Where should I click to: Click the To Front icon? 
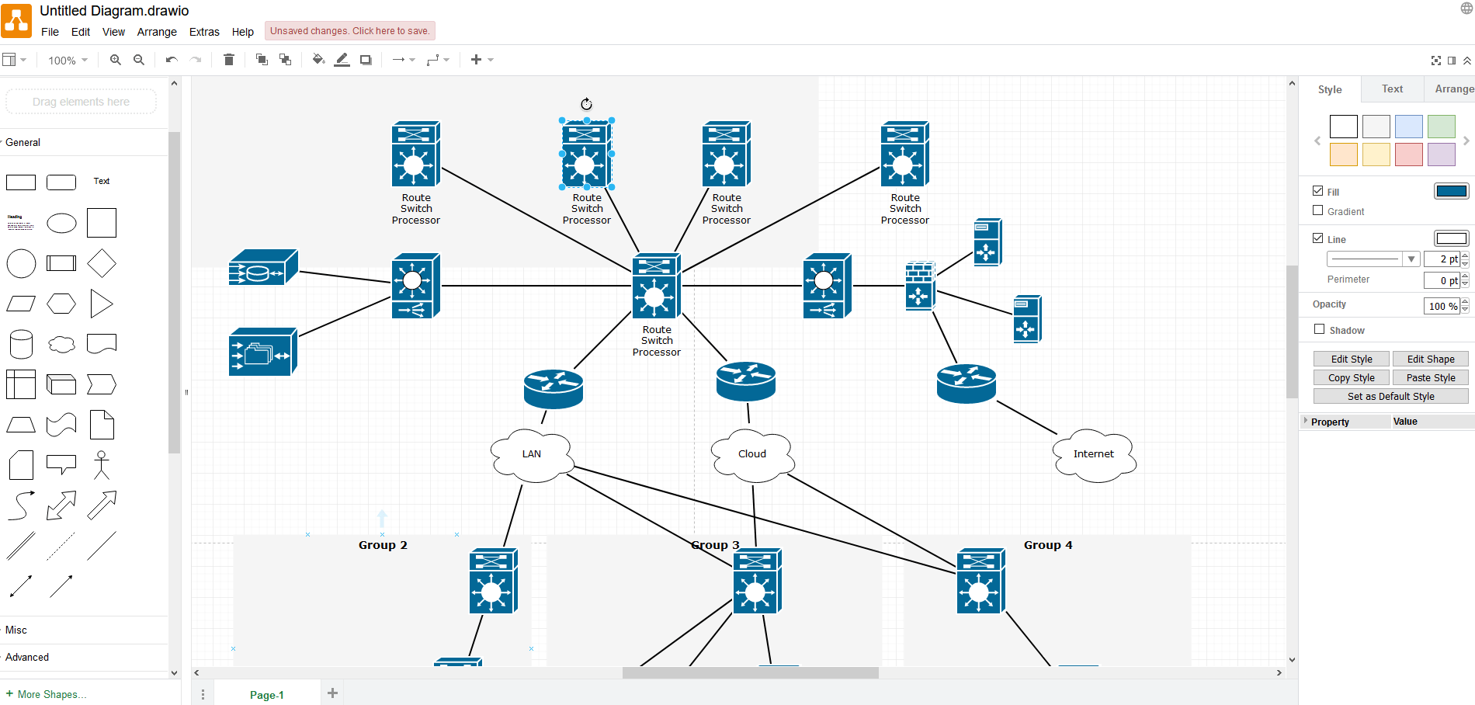262,60
